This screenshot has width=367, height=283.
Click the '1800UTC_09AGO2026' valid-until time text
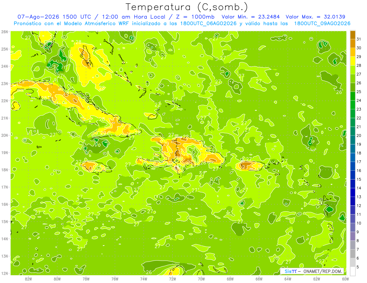(322, 24)
